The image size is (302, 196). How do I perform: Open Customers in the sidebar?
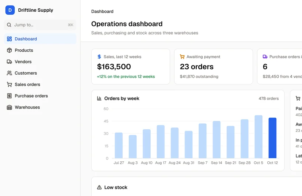coord(40,73)
